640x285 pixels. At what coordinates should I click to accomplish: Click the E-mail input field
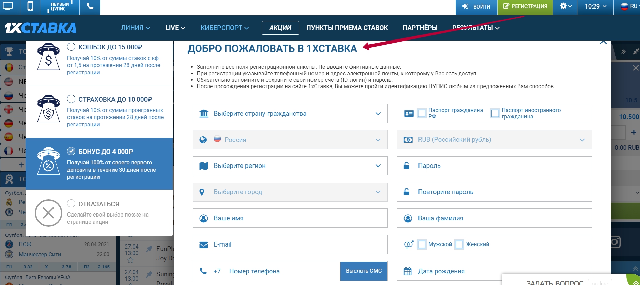tap(290, 244)
